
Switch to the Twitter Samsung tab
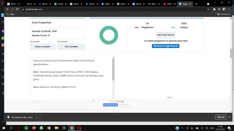(90, 4)
